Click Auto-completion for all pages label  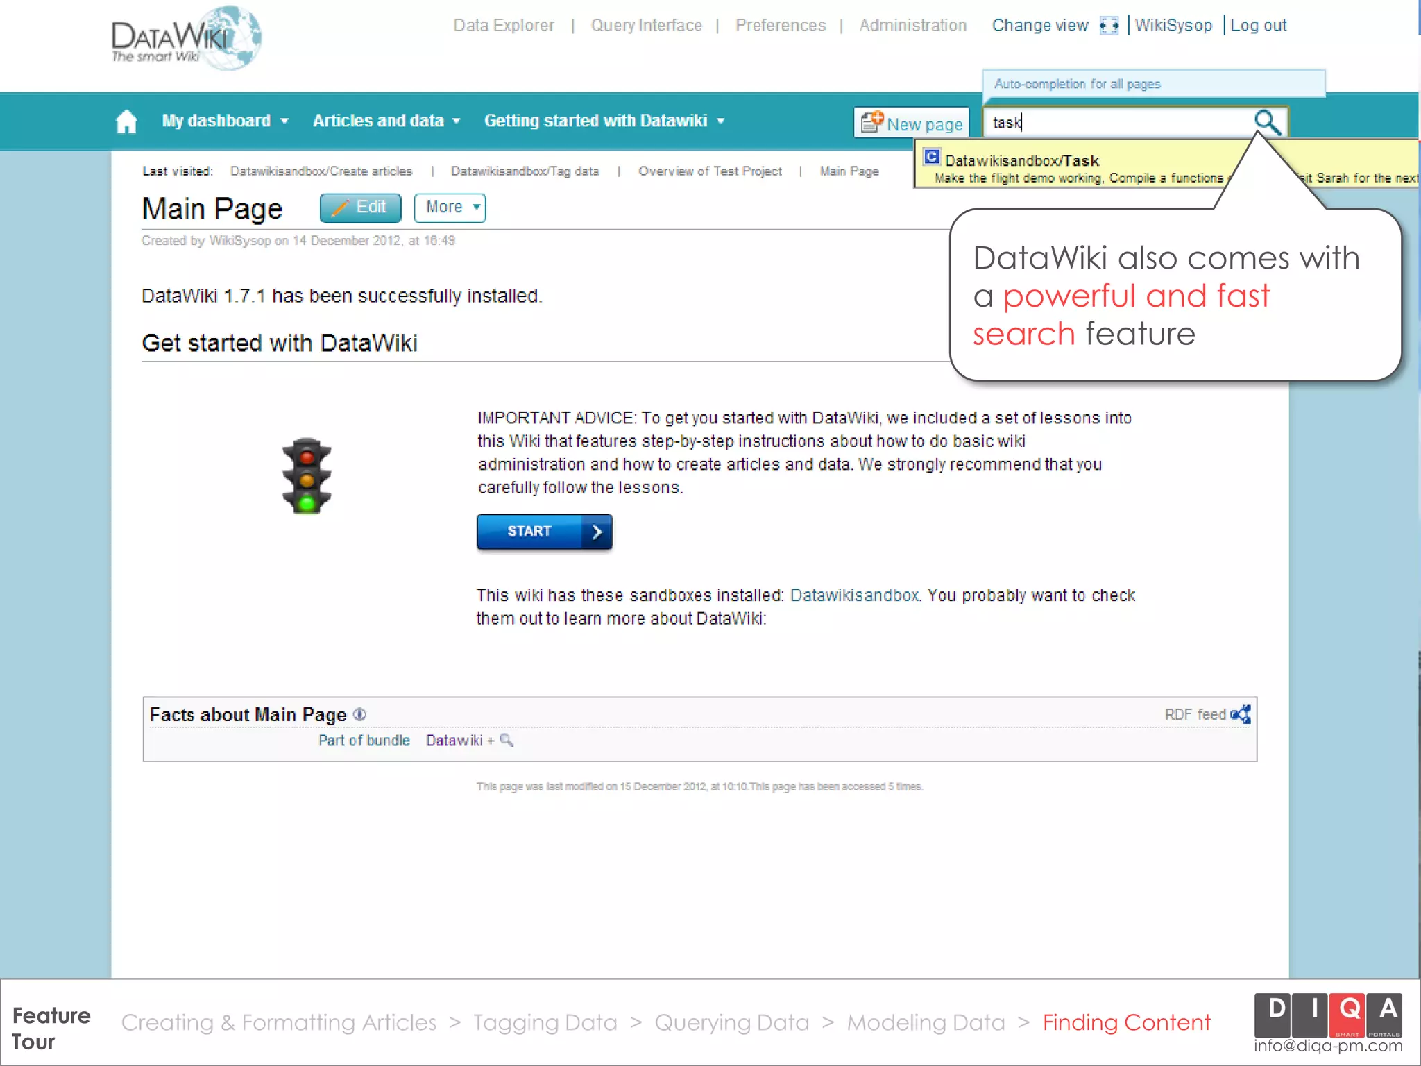click(1077, 84)
